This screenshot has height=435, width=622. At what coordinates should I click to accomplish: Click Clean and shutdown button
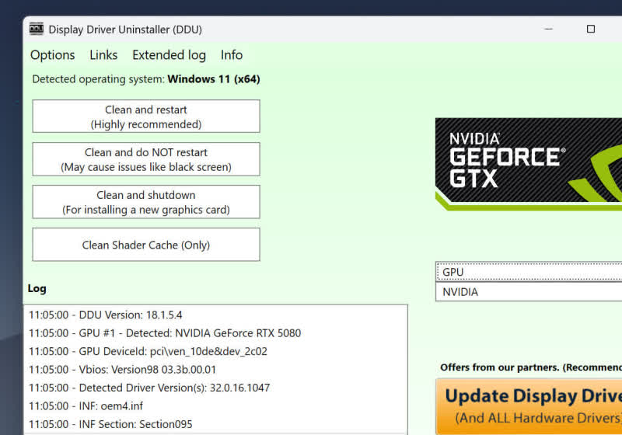(146, 202)
